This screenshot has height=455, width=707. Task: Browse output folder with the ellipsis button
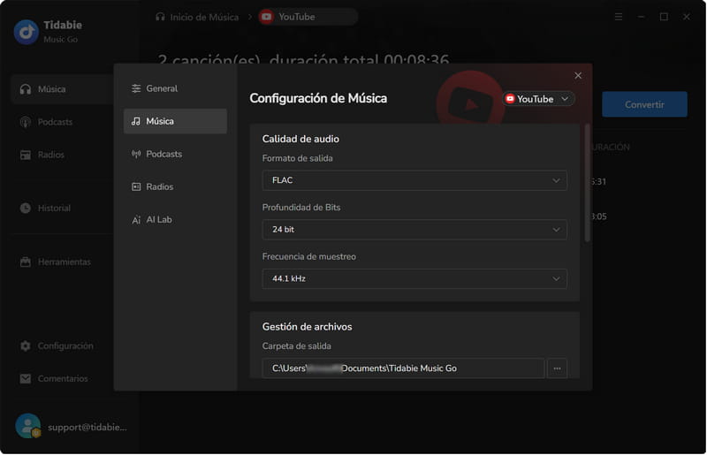[x=557, y=368]
